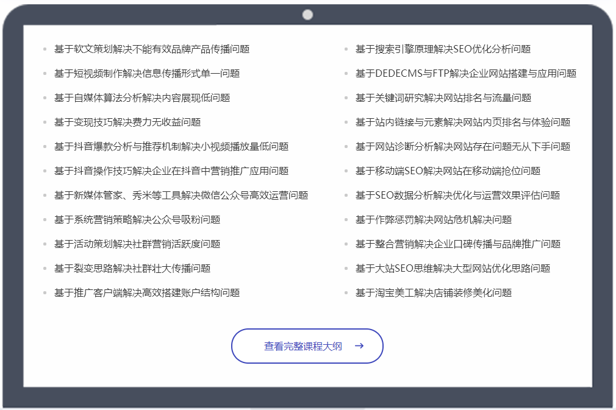The height and width of the screenshot is (410, 616).
Task: Select 基于自媒体算法分析解决内容展现低问题
Action: pos(142,98)
